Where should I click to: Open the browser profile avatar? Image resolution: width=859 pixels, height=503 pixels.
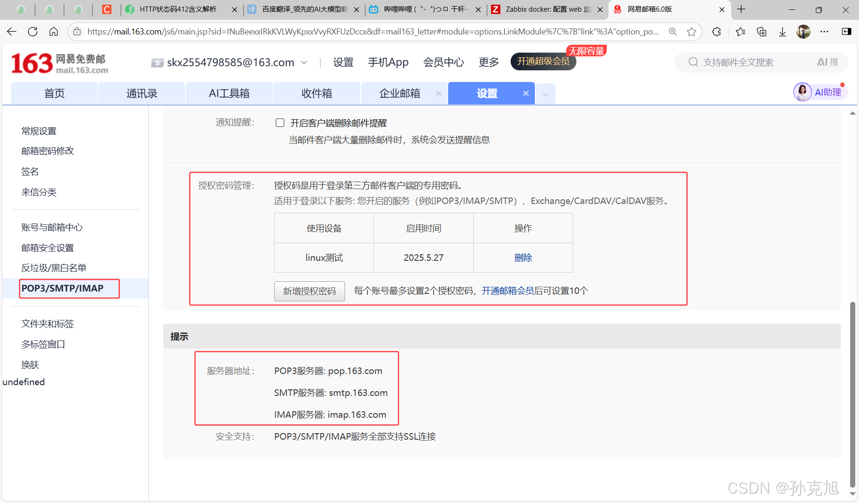pos(804,32)
